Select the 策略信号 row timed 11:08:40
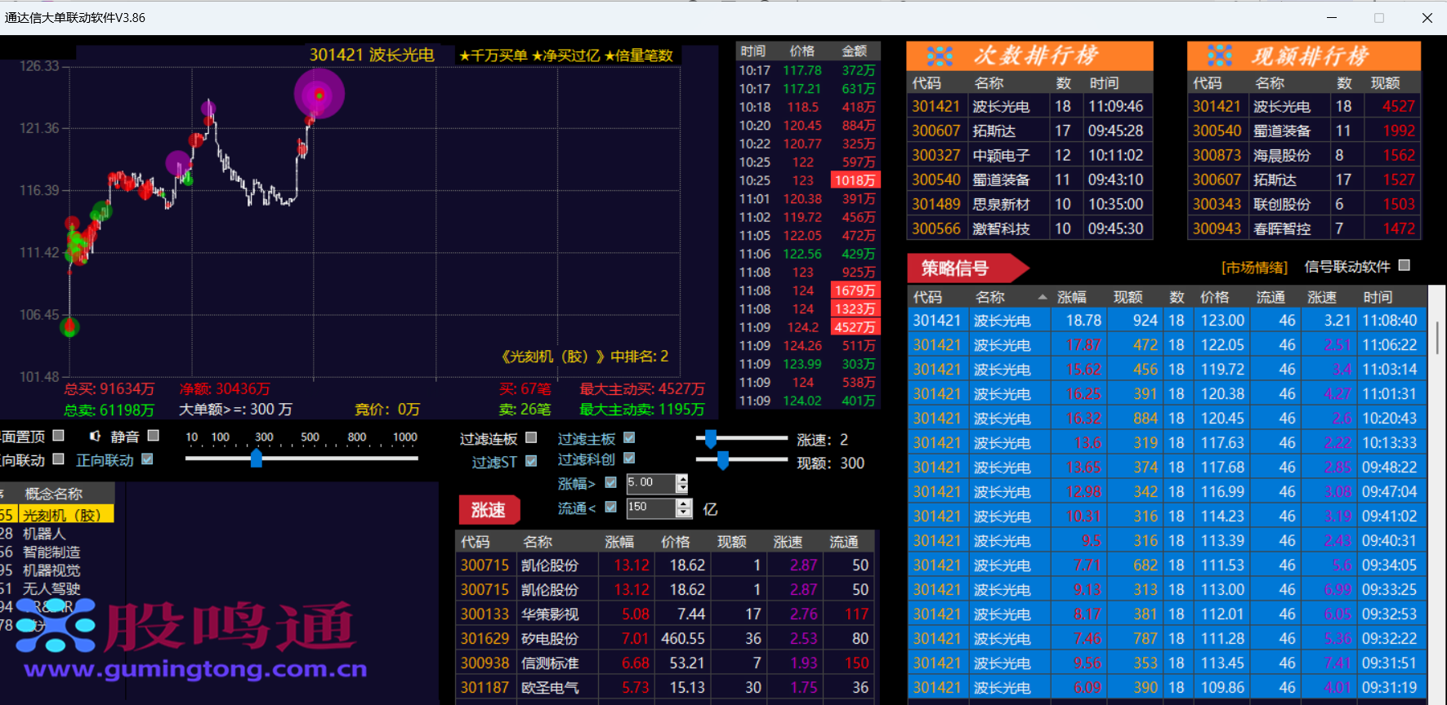This screenshot has width=1447, height=705. (x=1168, y=321)
